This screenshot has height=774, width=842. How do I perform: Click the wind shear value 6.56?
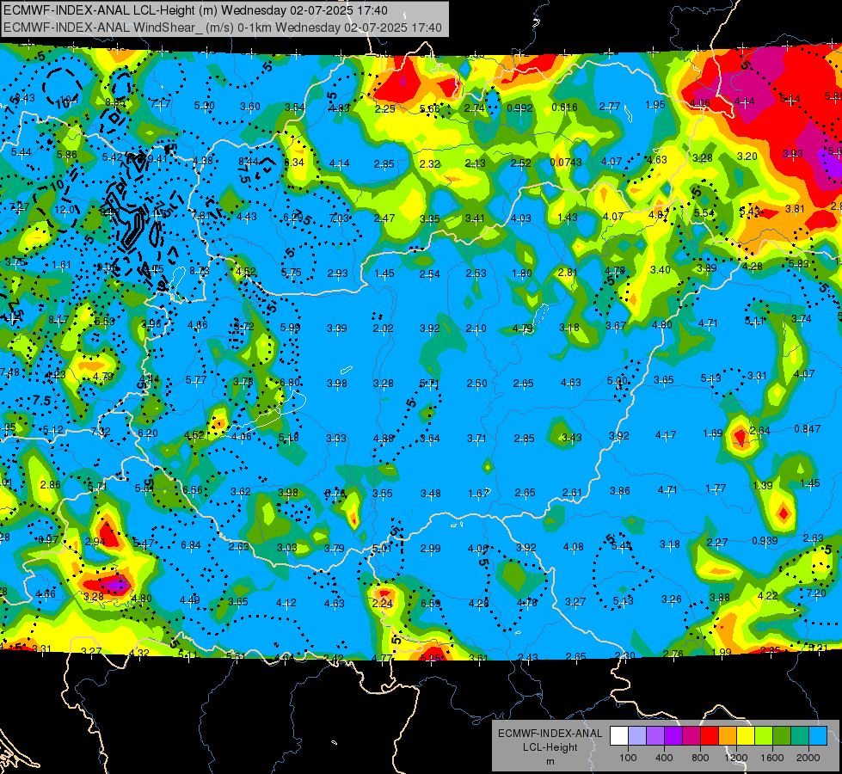point(193,490)
